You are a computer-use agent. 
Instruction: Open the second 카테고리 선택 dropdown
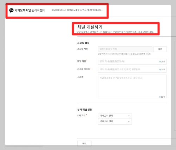[x=115, y=122]
